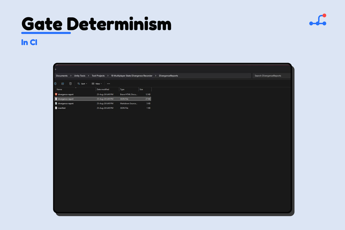Image resolution: width=345 pixels, height=230 pixels.
Task: Click the Markdown Source... type cell
Action: pyautogui.click(x=129, y=103)
